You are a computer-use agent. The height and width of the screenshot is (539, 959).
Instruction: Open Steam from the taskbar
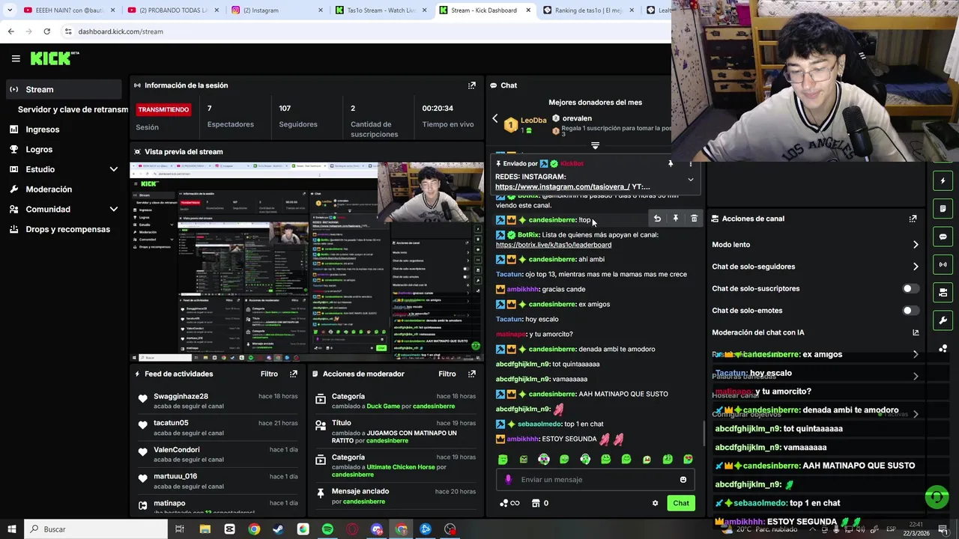pos(278,529)
